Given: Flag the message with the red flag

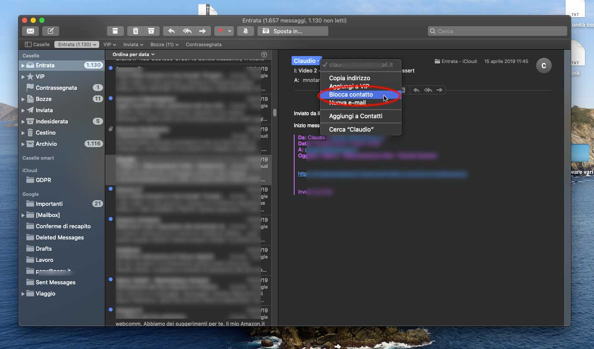Looking at the screenshot, I should click(x=220, y=31).
